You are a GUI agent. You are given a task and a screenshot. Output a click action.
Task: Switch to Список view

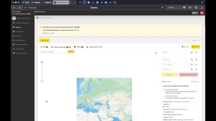185,47
